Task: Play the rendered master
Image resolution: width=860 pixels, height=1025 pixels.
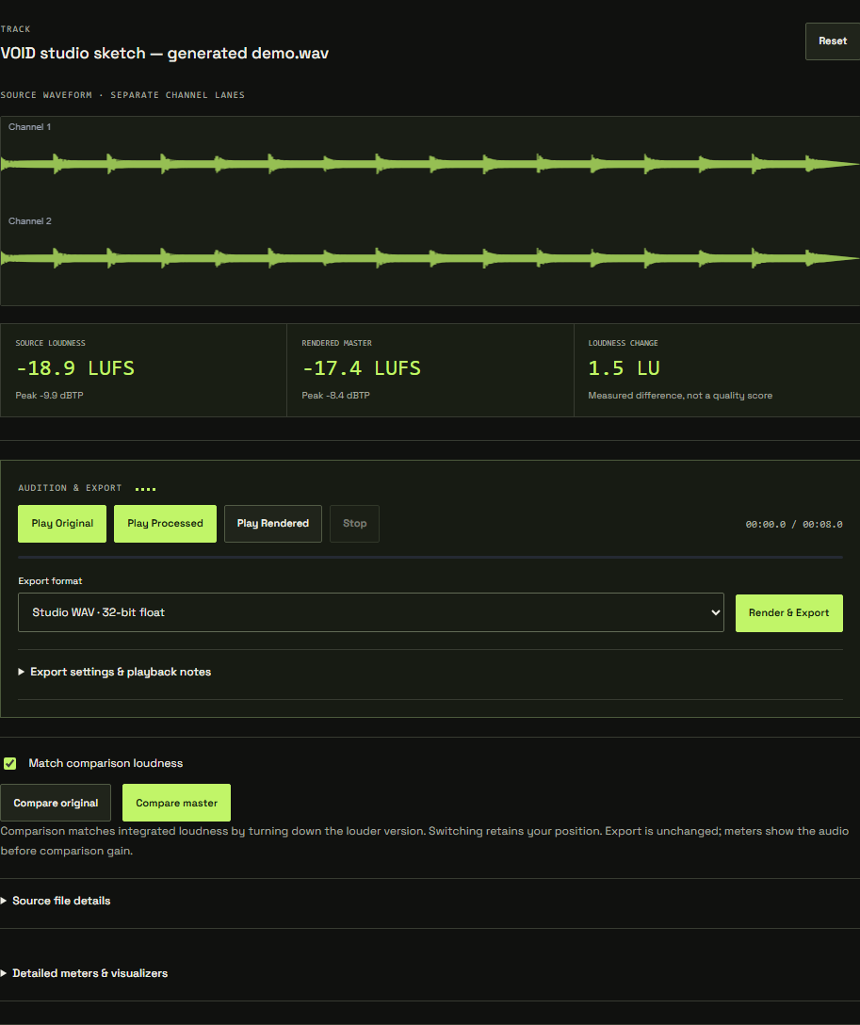Action: pyautogui.click(x=273, y=524)
